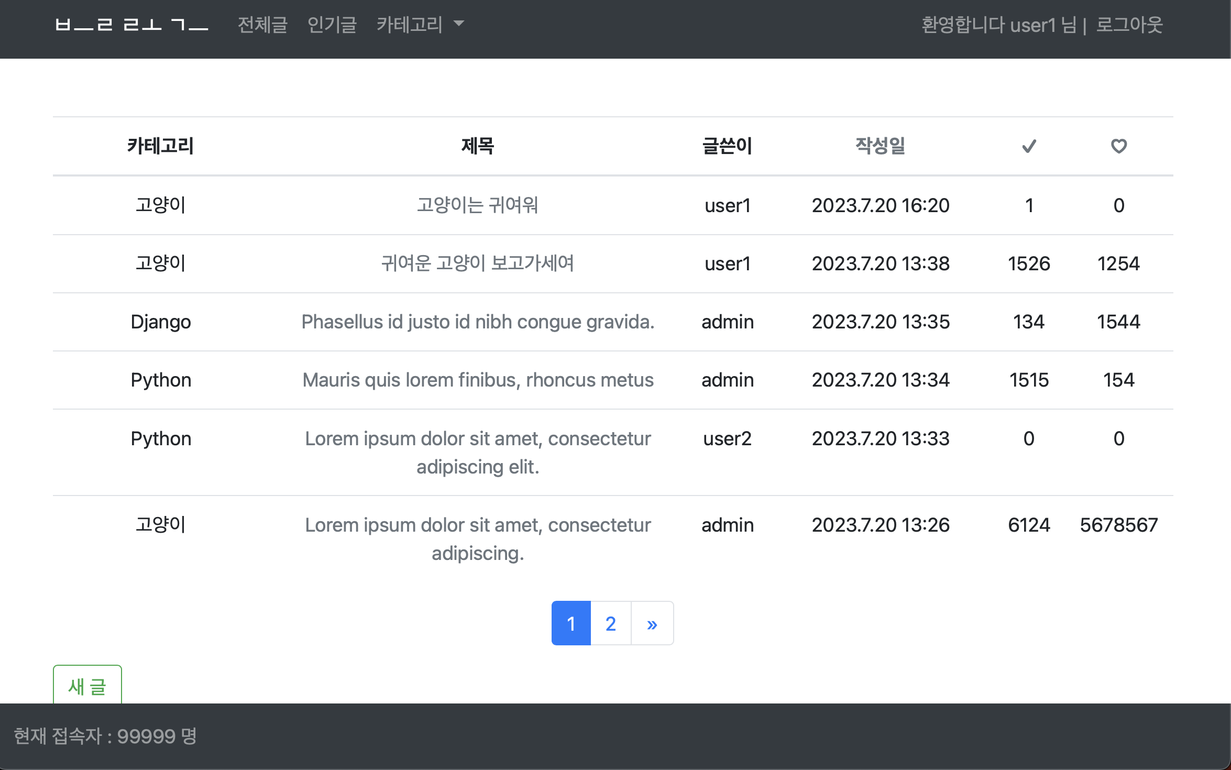Viewport: 1231px width, 770px height.
Task: Click the heart icon column header
Action: point(1118,147)
